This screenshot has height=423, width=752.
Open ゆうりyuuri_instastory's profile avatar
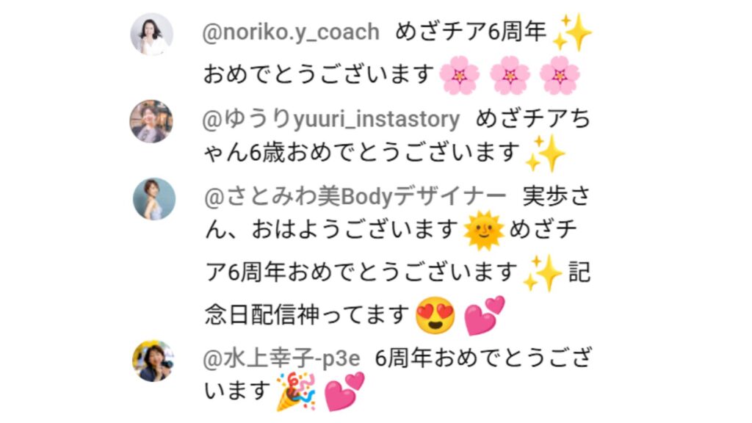151,121
